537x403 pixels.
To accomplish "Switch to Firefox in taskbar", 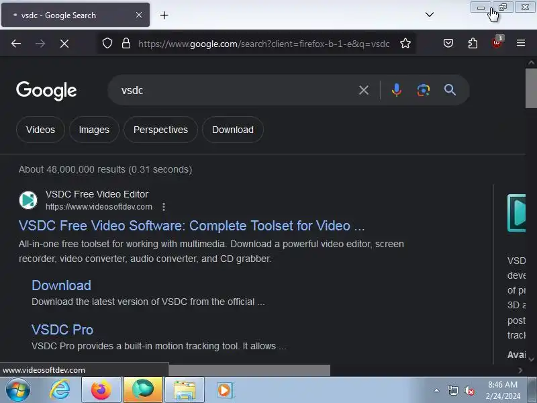I will pyautogui.click(x=101, y=390).
